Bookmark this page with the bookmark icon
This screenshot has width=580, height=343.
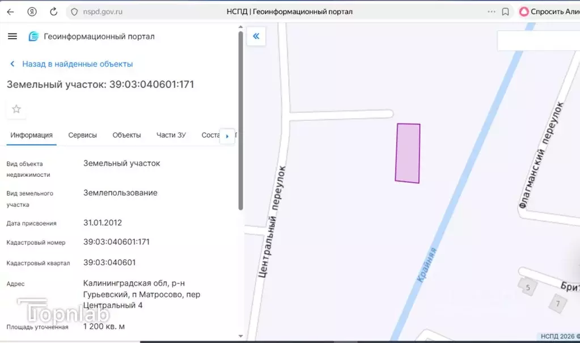(506, 11)
